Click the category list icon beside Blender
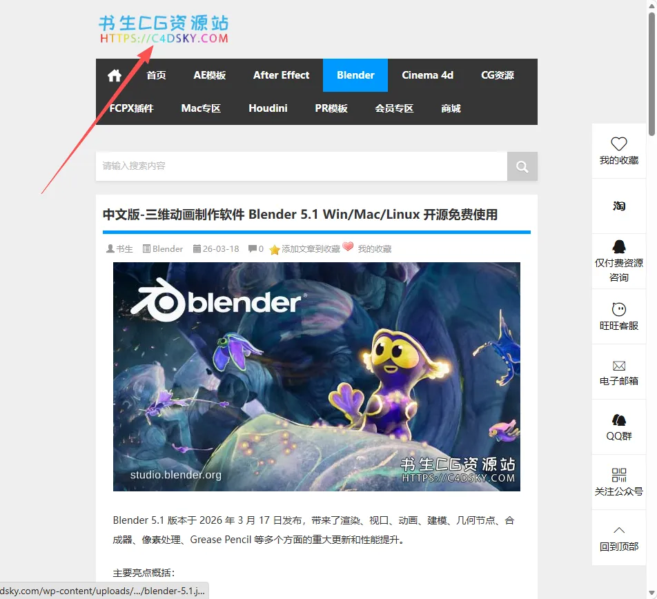 pos(146,249)
